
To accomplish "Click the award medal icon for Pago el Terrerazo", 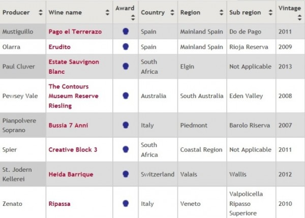I will click(x=126, y=32).
